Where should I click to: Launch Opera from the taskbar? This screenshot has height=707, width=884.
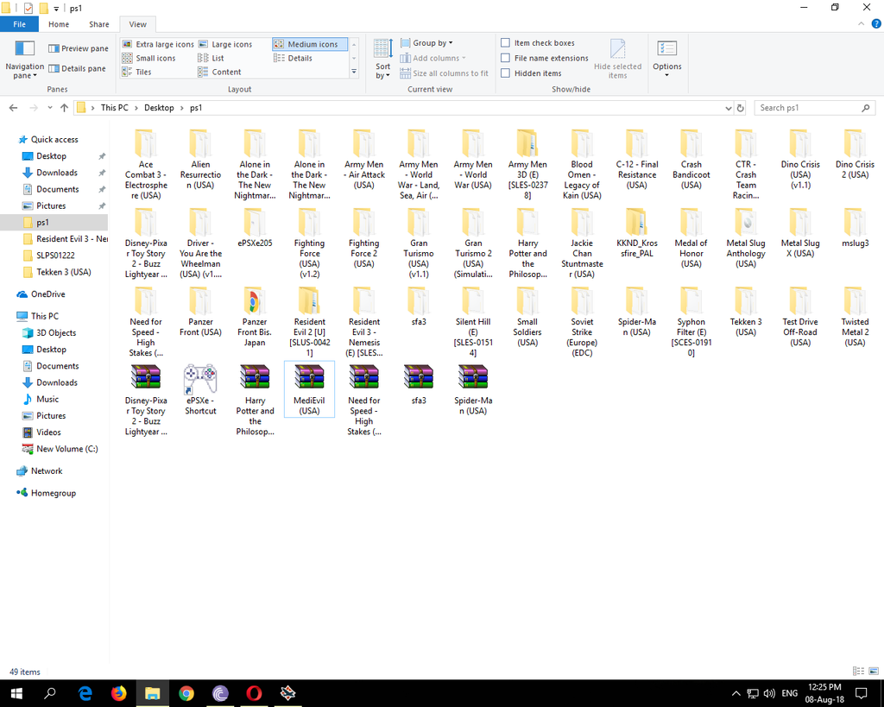[254, 693]
